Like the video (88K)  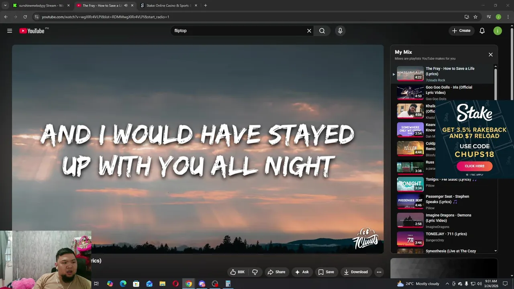coord(237,272)
